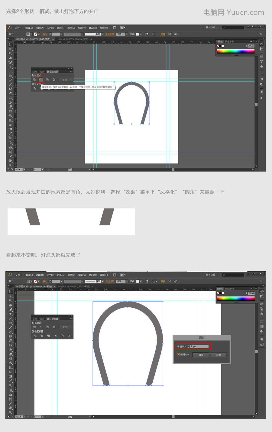Click 扩展 button in bottom Pathfinder panel
Image resolution: width=272 pixels, height=432 pixels.
(x=65, y=327)
